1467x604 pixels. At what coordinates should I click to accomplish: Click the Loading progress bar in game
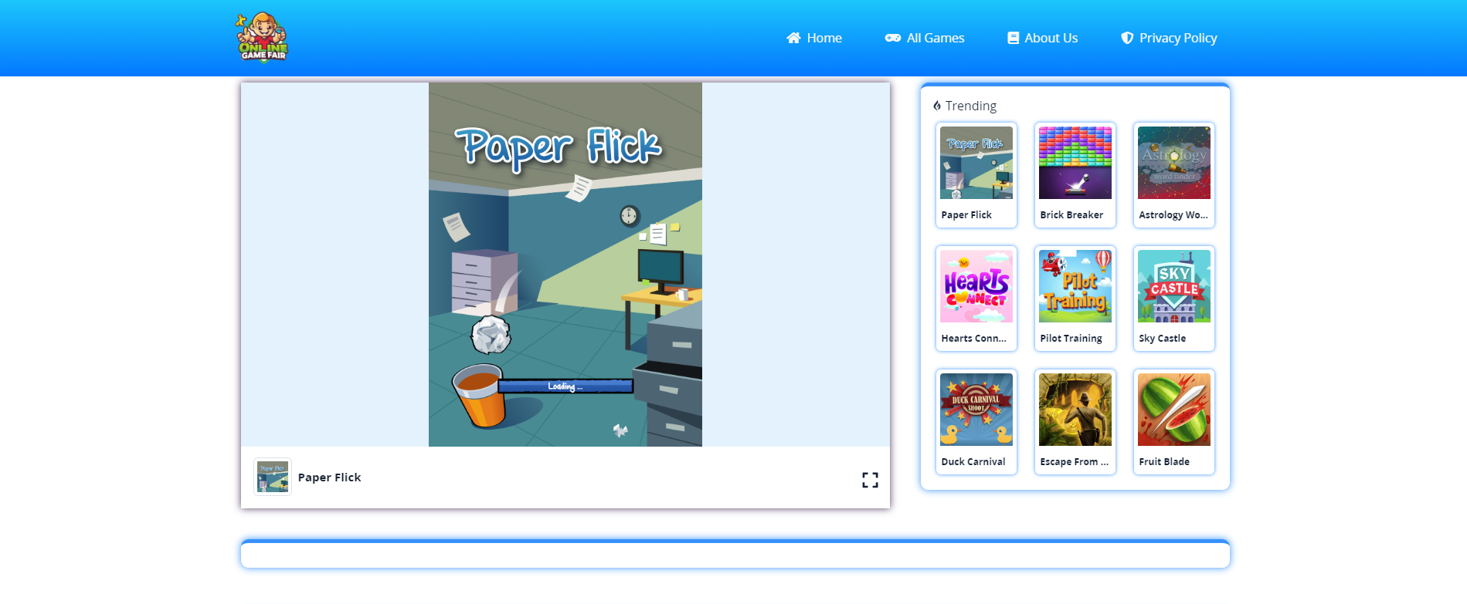565,386
